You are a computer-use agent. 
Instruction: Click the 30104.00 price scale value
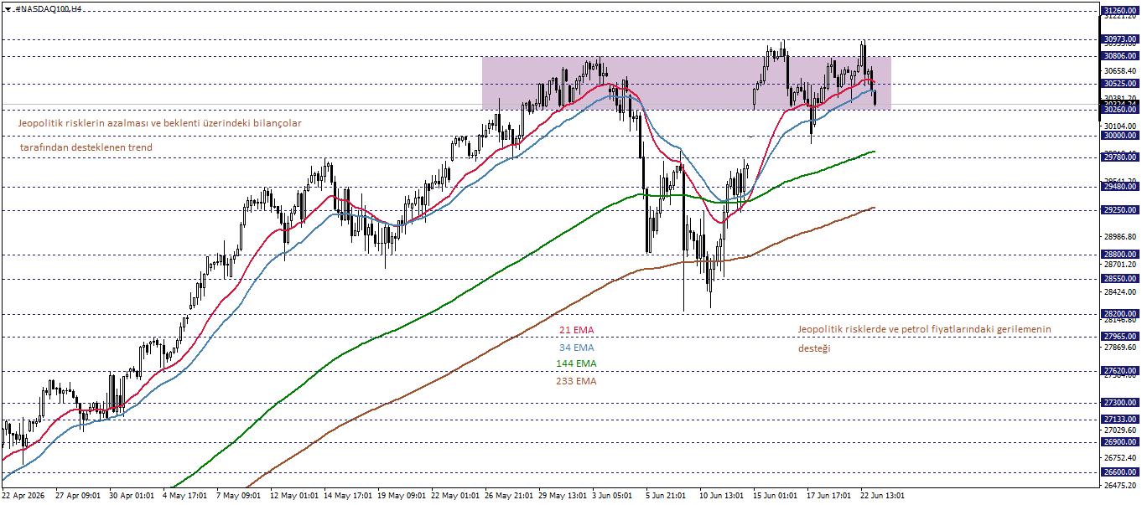click(x=1120, y=125)
